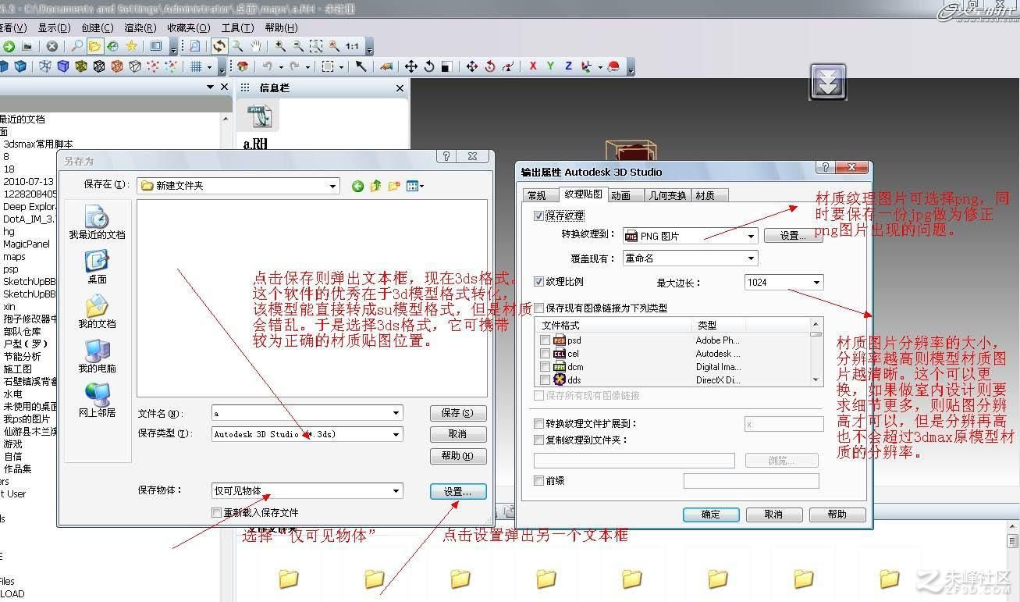Viewport: 1020px width, 602px height.
Task: Select the black arrow pointer tool
Action: point(361,67)
